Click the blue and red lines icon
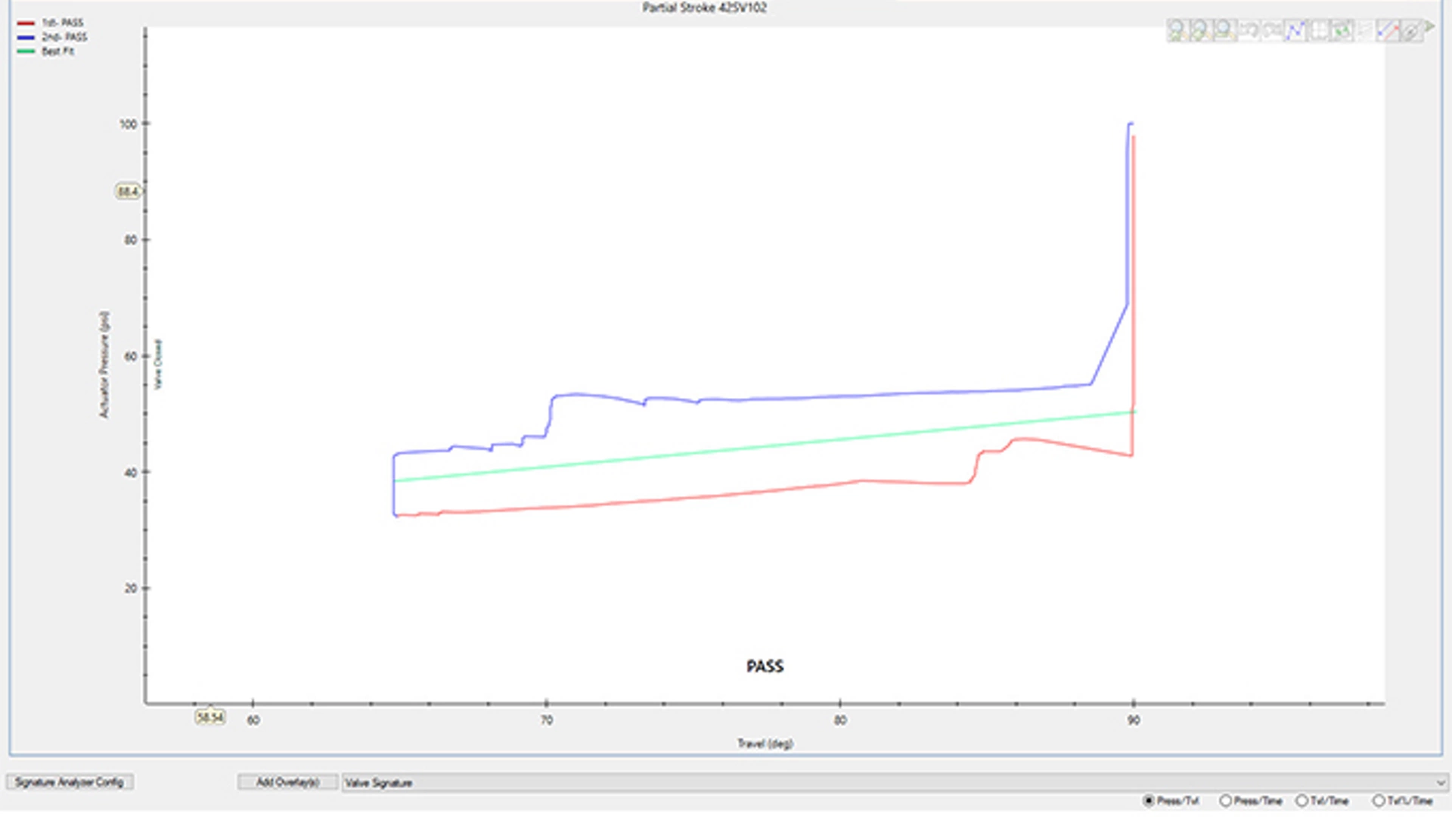1452x817 pixels. pos(1388,30)
